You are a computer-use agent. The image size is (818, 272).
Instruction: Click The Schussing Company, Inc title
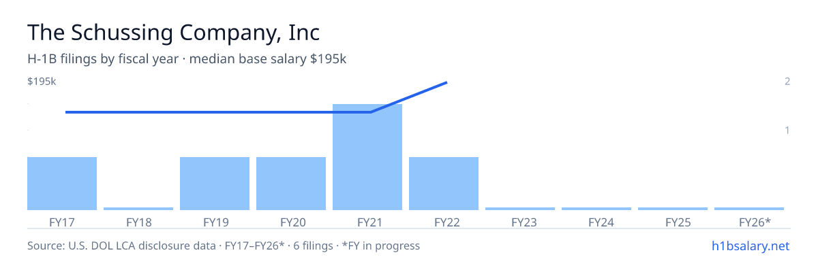click(174, 32)
